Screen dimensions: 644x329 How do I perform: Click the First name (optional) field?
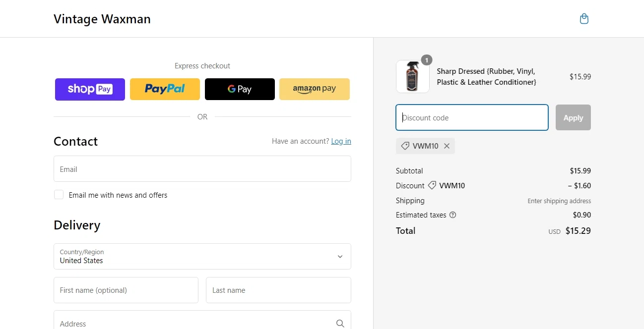click(x=126, y=290)
